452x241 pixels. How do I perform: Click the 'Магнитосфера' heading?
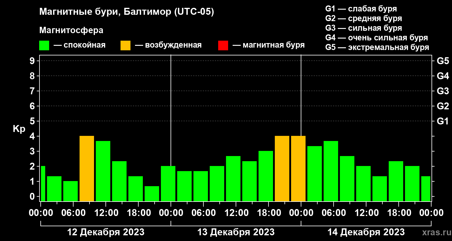(71, 30)
